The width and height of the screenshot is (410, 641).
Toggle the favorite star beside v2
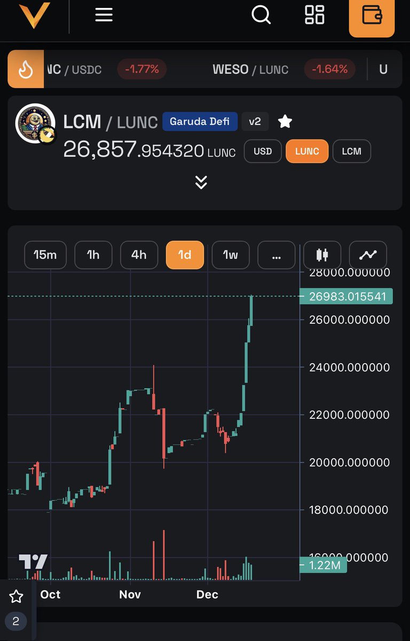285,122
